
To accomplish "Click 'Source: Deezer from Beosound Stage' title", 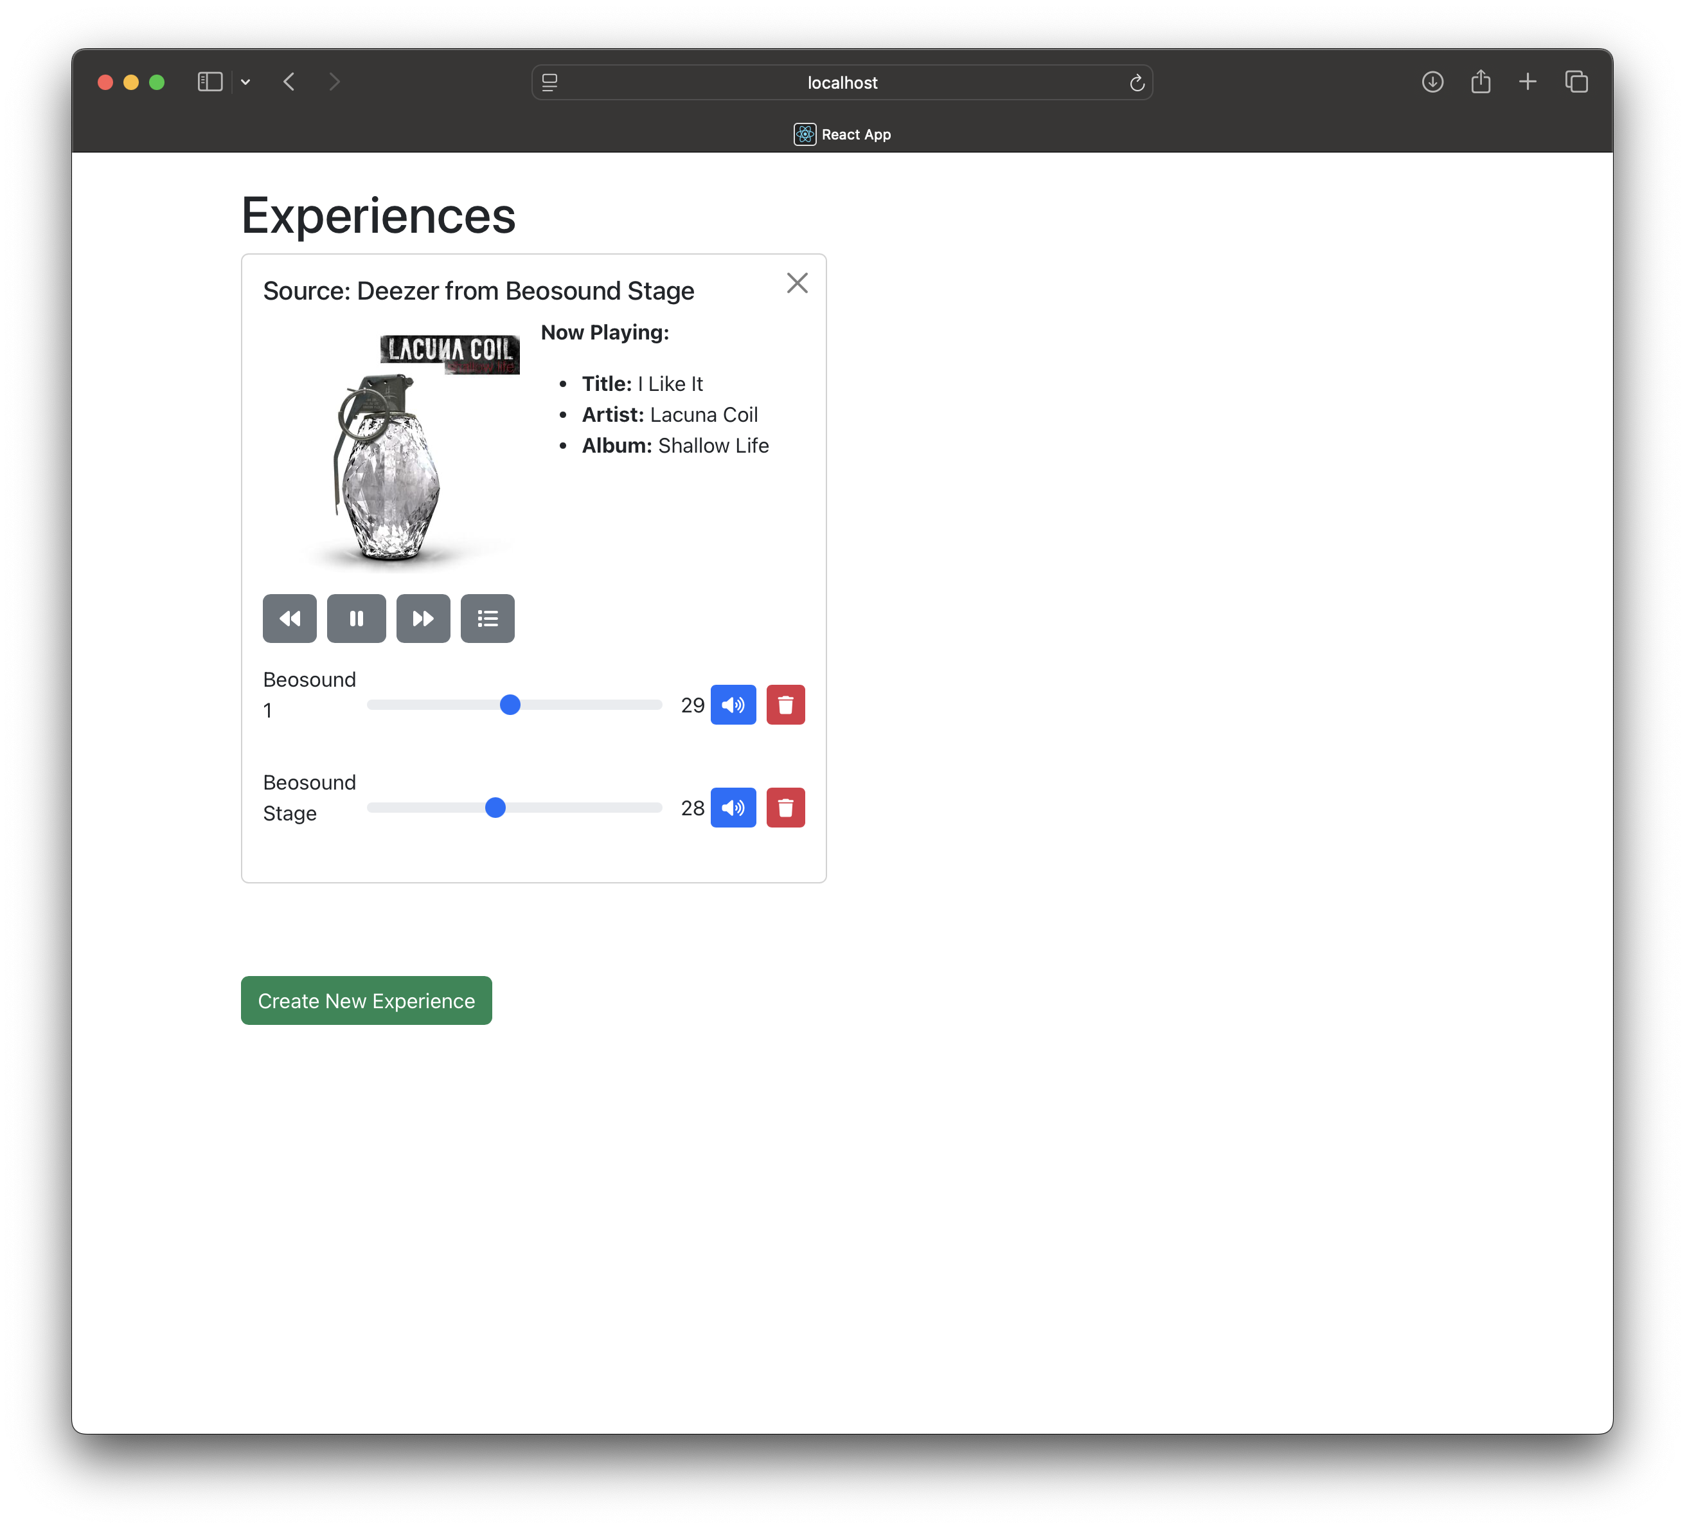I will [479, 290].
